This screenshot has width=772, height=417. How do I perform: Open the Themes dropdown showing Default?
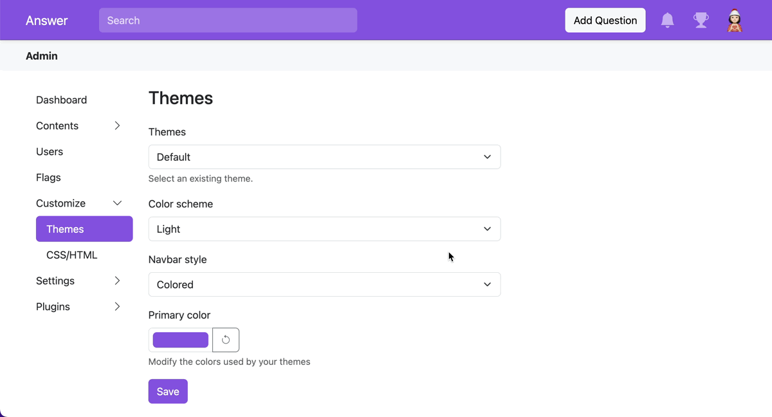coord(324,157)
